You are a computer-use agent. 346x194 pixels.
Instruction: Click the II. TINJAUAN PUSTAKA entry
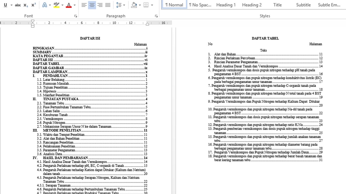tap(90, 99)
